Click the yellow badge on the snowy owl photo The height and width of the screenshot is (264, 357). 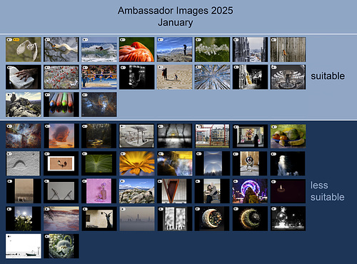(16, 40)
